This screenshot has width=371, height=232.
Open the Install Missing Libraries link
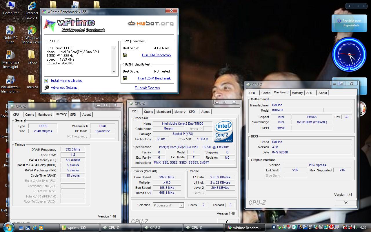click(x=66, y=81)
